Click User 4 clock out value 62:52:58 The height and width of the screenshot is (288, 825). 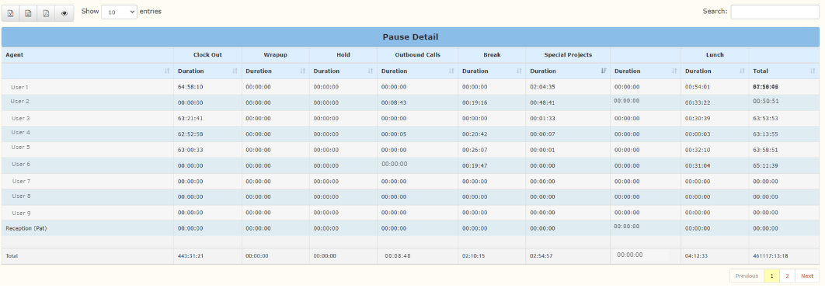click(x=190, y=134)
